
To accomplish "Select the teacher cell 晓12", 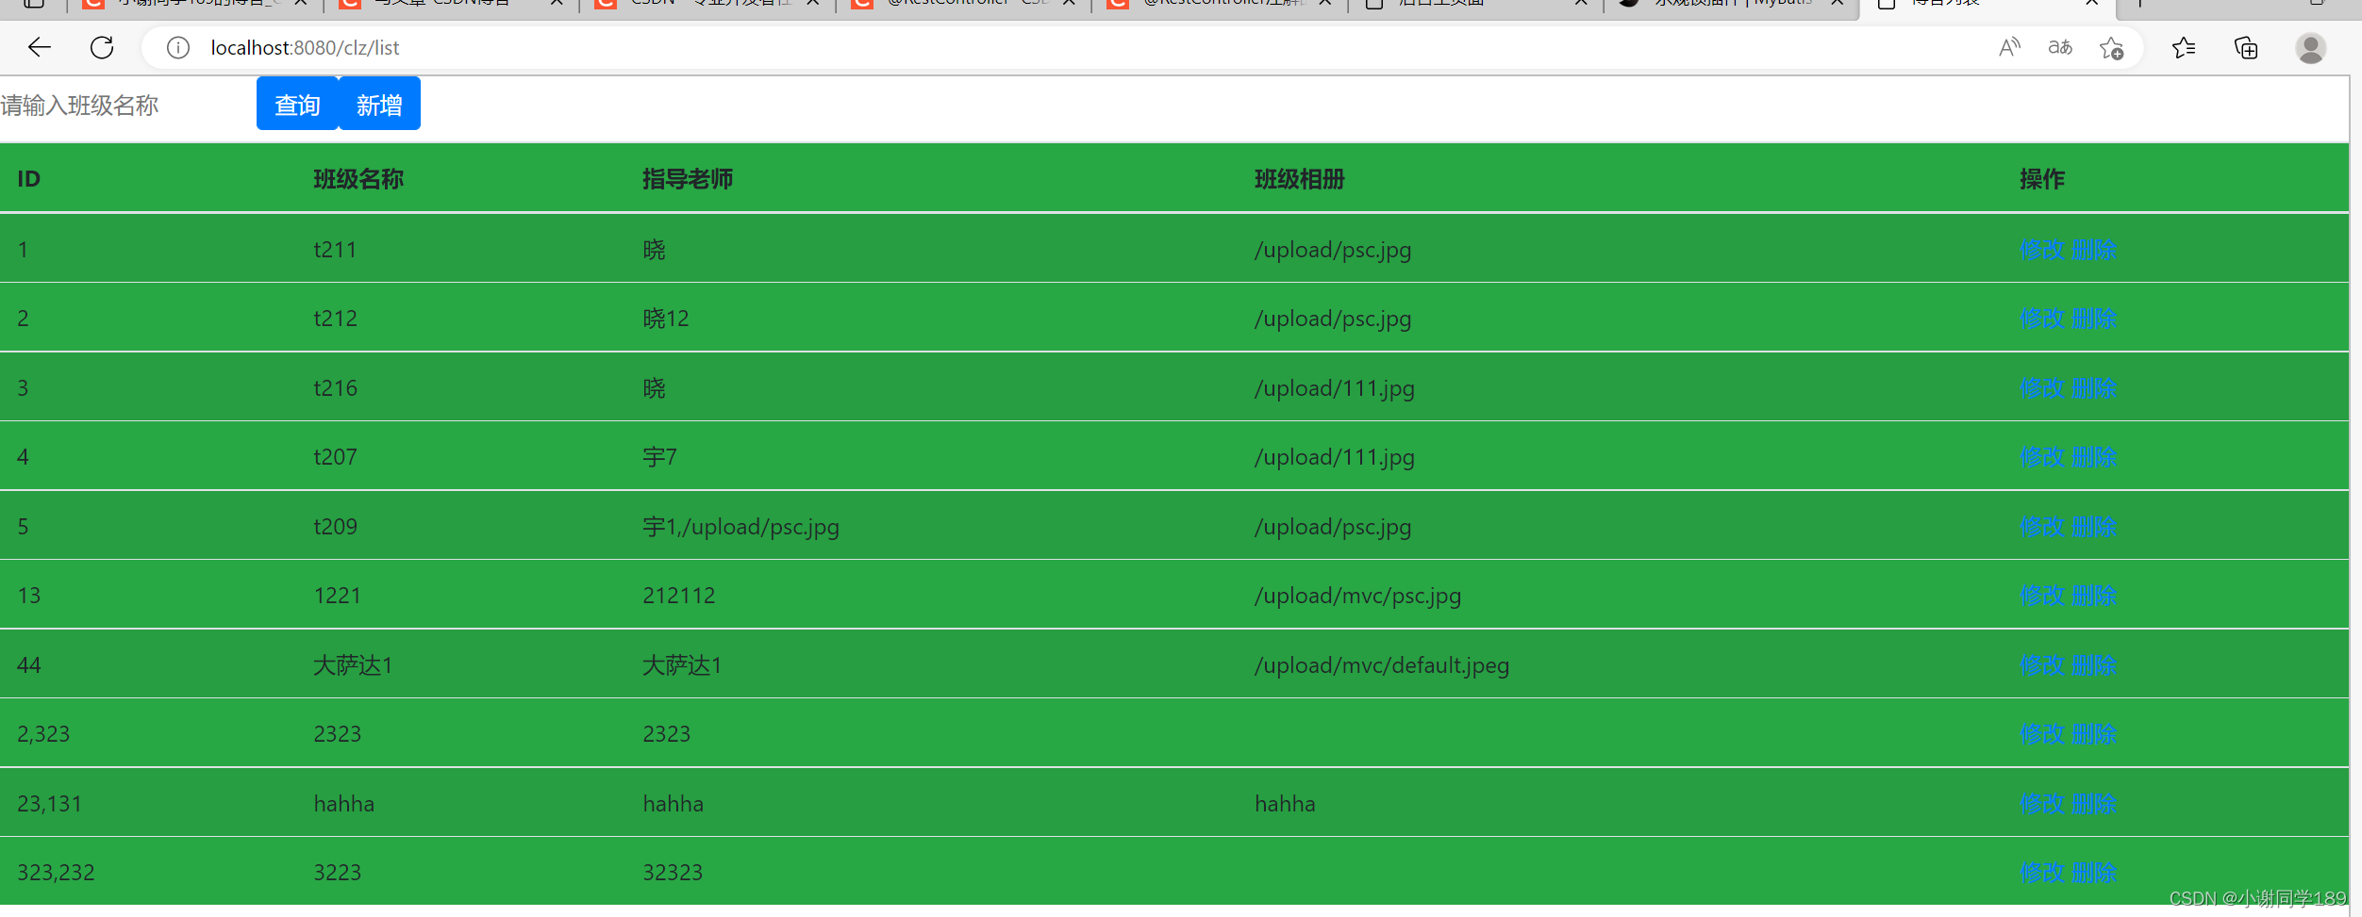I will click(666, 319).
